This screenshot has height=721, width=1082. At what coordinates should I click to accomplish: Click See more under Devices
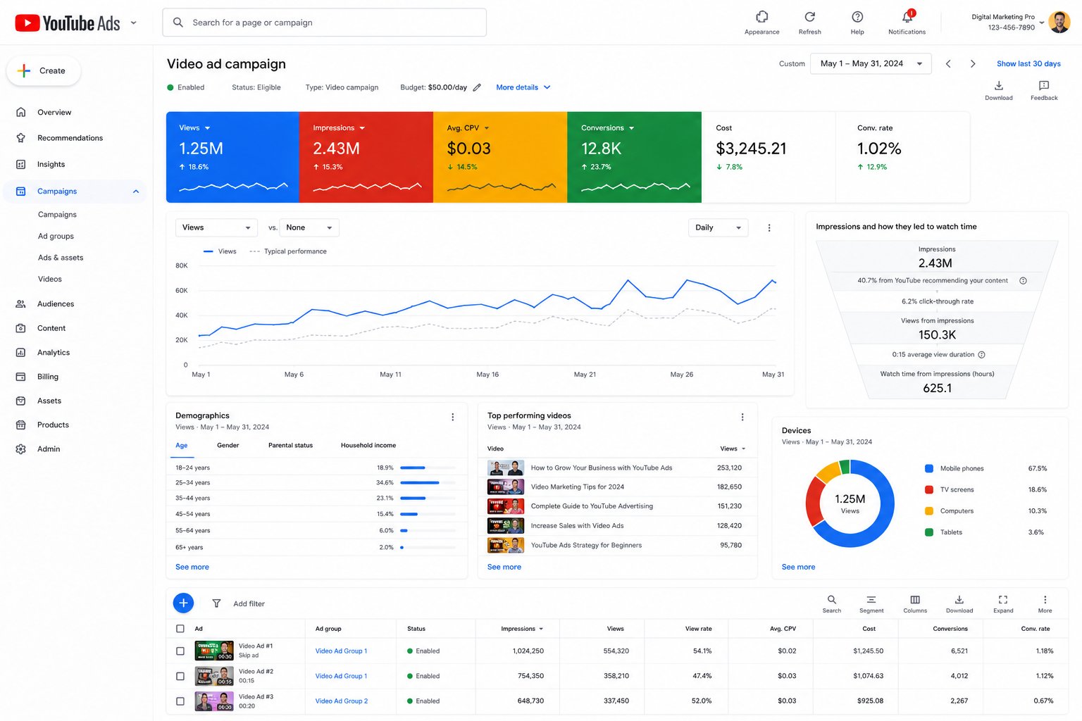pos(798,567)
